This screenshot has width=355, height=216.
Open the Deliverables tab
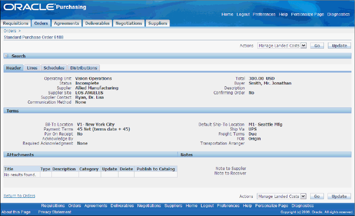click(97, 23)
